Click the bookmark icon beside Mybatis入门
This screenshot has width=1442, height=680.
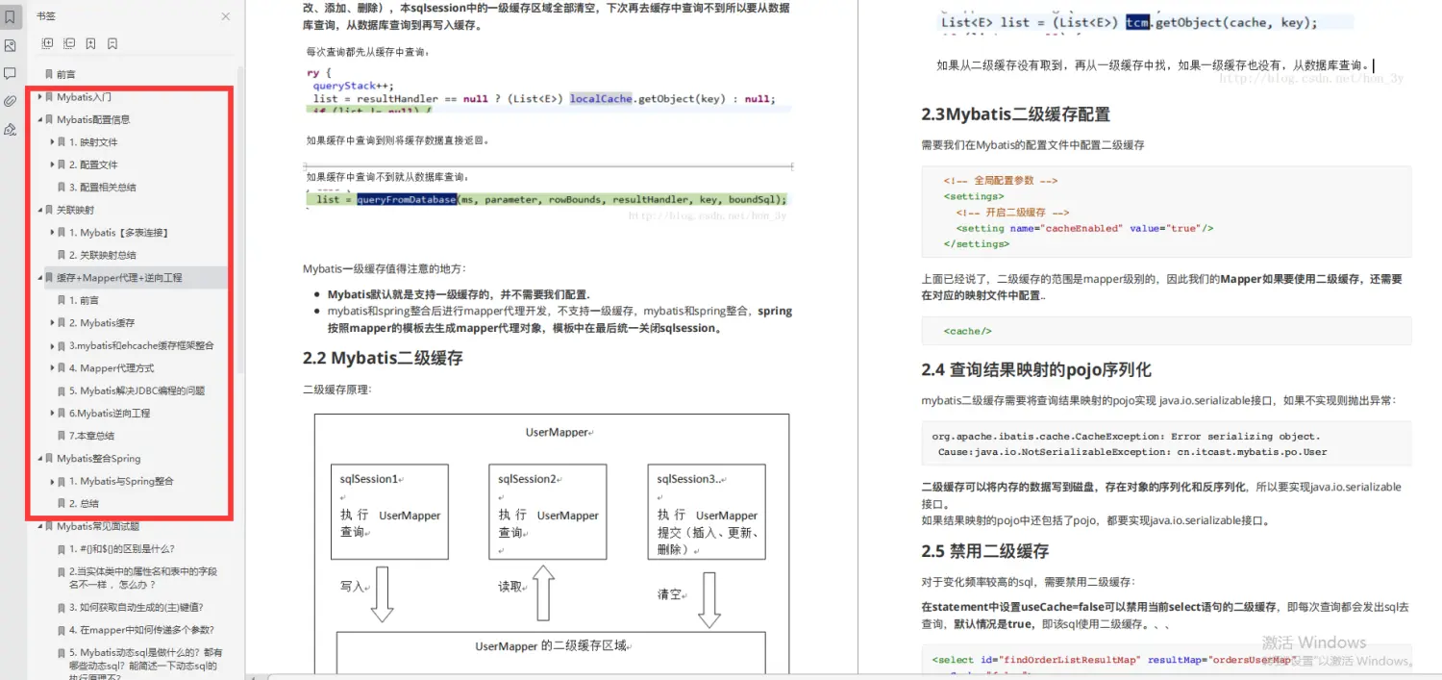(49, 97)
